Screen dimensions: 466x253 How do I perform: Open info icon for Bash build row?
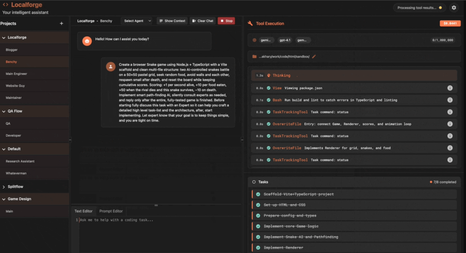pyautogui.click(x=450, y=100)
